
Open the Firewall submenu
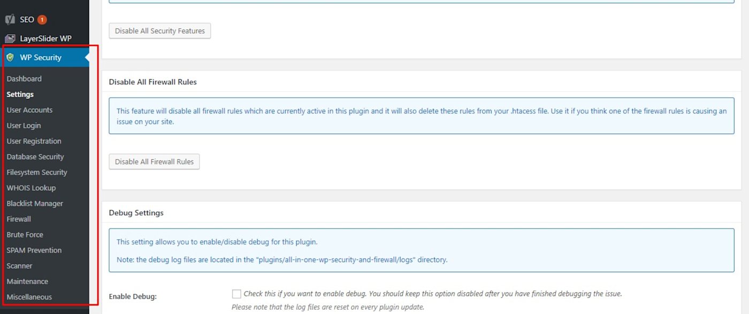pyautogui.click(x=19, y=219)
